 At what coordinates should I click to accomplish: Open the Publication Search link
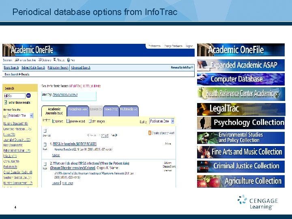coord(58,68)
